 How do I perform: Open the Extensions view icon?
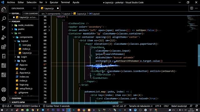4,47
